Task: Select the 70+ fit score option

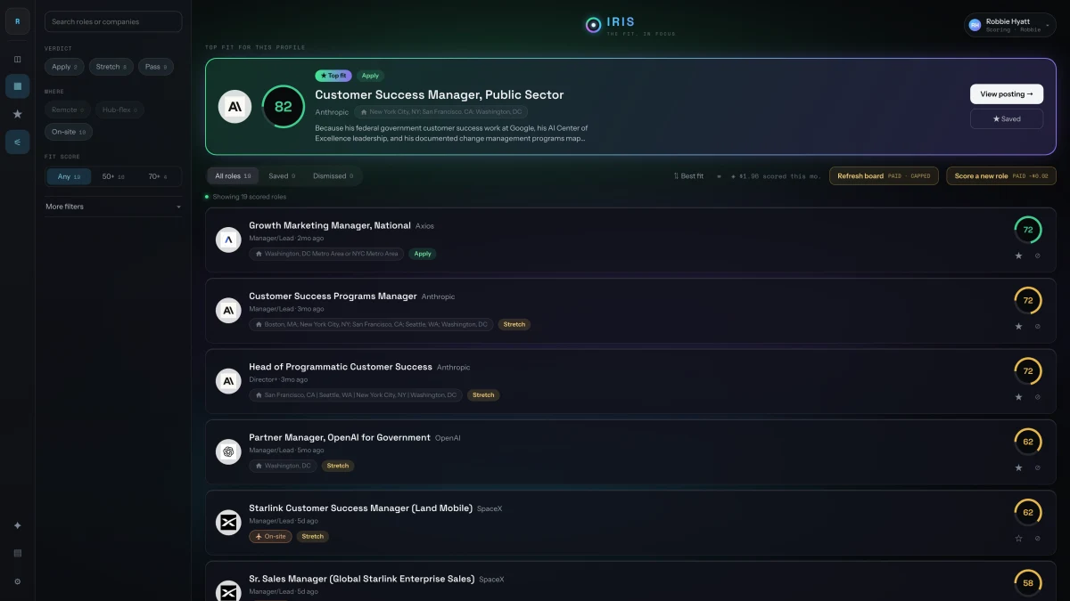Action: (158, 176)
